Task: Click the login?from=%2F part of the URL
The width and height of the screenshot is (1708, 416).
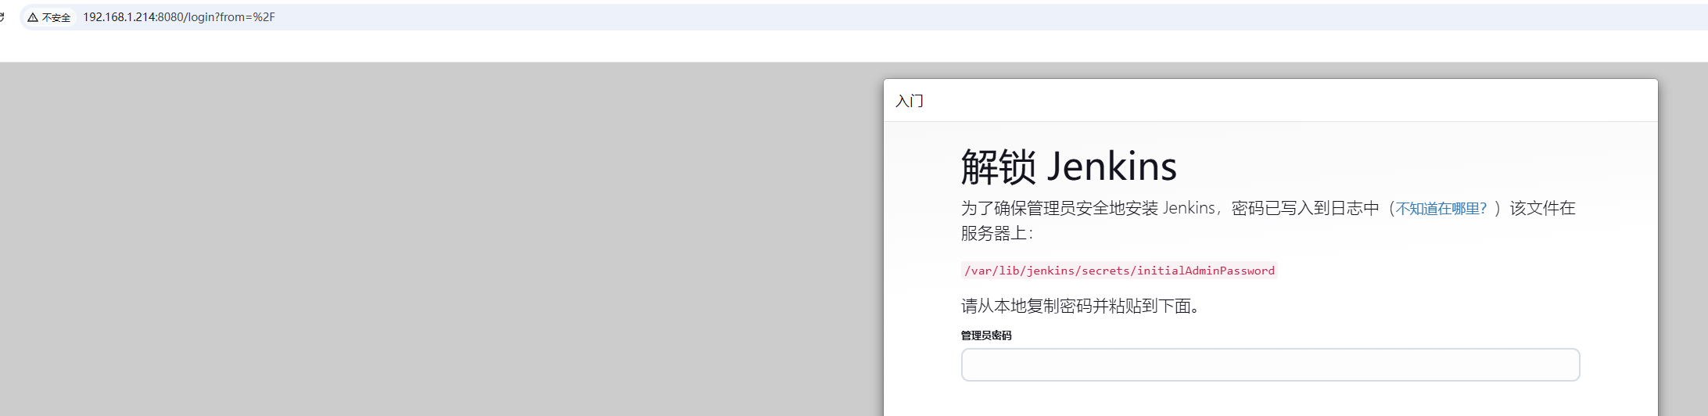Action: coord(231,17)
